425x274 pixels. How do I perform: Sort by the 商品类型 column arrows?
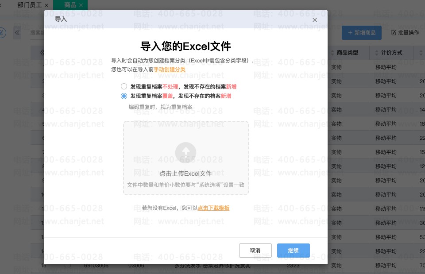coord(332,53)
